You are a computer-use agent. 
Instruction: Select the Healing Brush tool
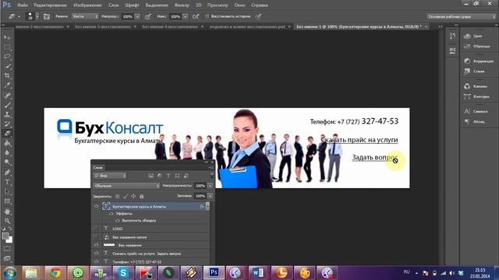click(7, 95)
